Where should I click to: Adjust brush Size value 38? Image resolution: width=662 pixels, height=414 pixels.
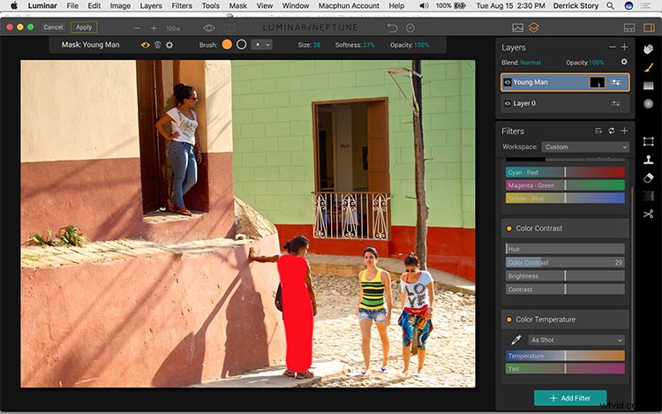[316, 45]
